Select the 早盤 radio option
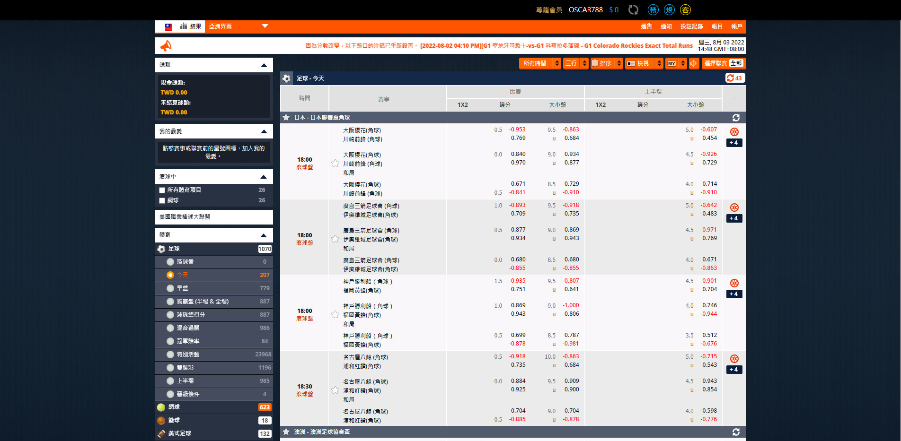The height and width of the screenshot is (441, 901). 170,288
